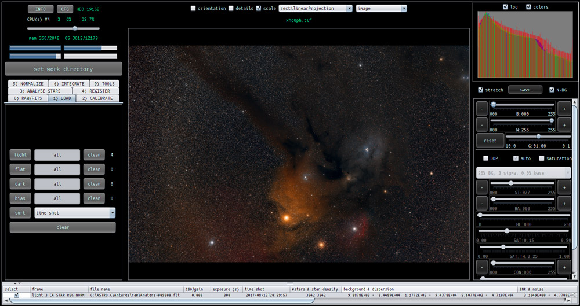Screen dimensions: 580x306
Task: Click the plus button beside the ST:077 slider
Action: click(x=564, y=187)
